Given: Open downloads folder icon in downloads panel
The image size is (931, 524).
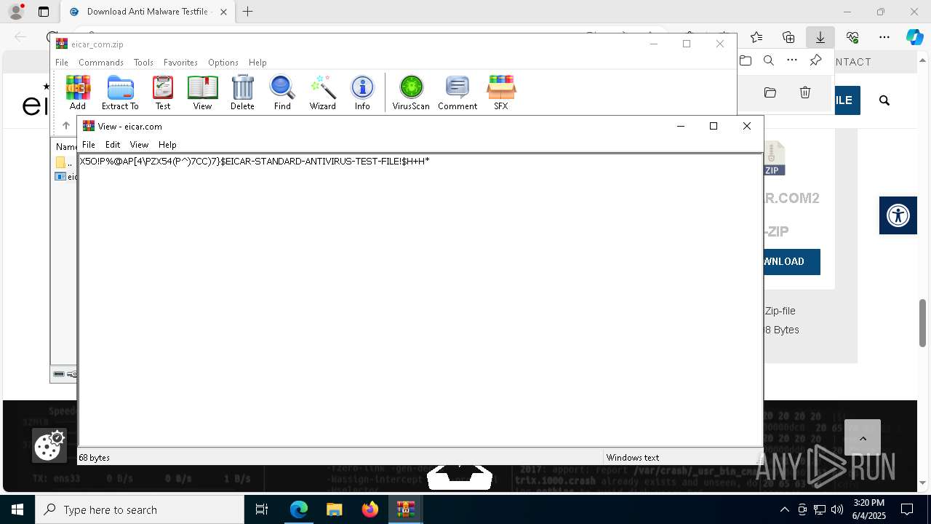Looking at the screenshot, I should pyautogui.click(x=746, y=60).
